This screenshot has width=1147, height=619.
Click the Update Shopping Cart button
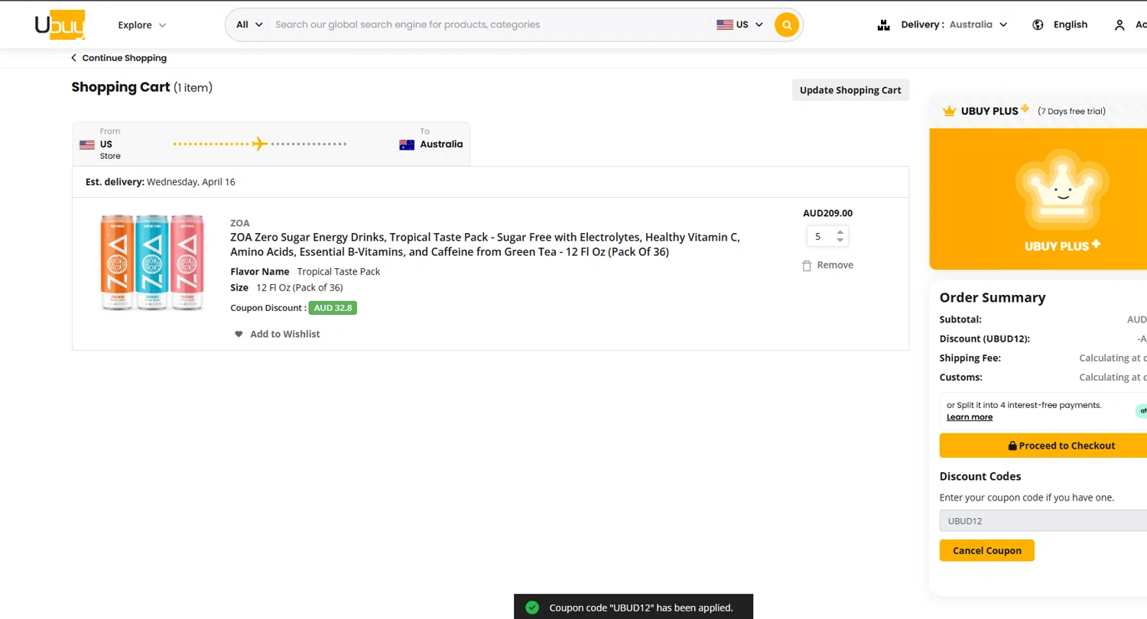pyautogui.click(x=850, y=90)
